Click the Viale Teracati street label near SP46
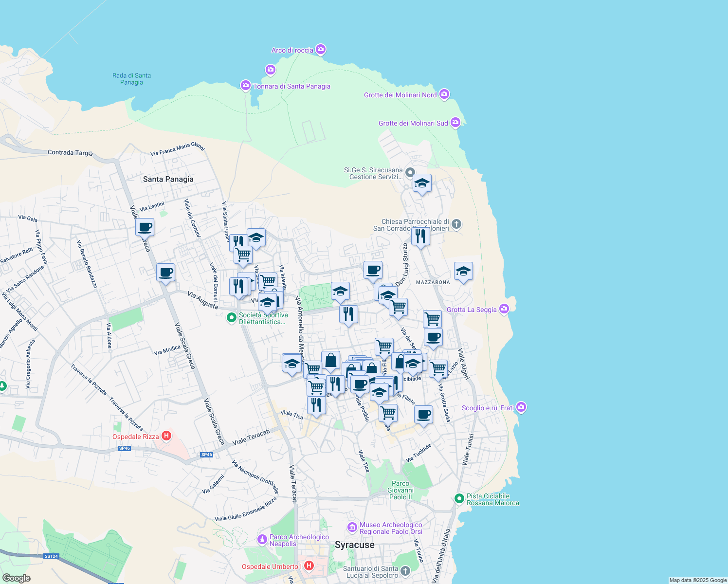This screenshot has width=728, height=584. click(x=251, y=437)
